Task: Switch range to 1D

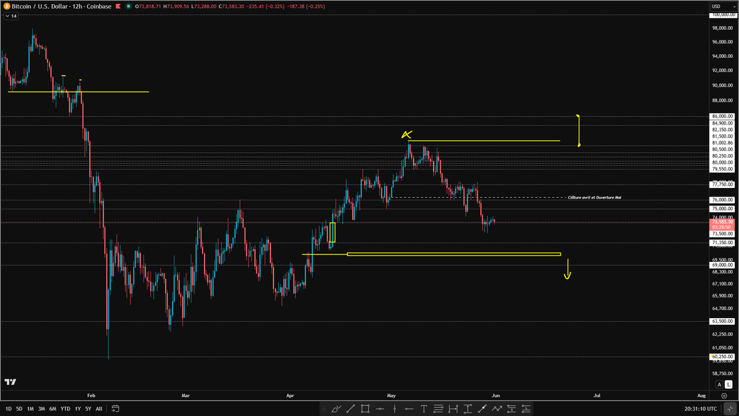Action: coord(9,409)
